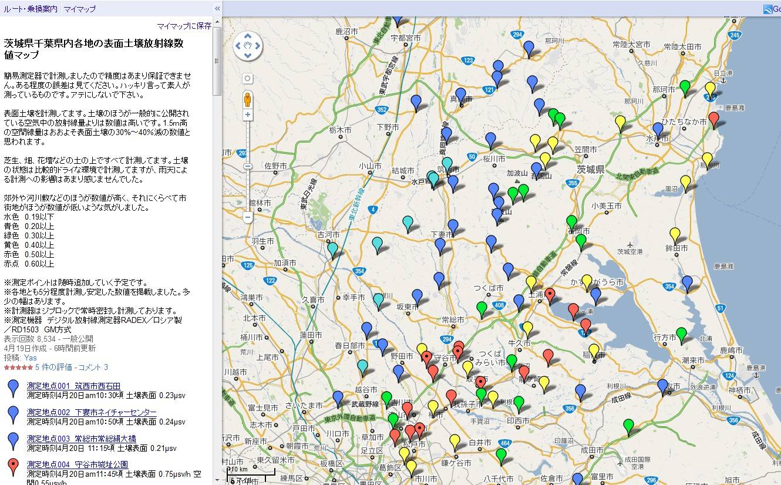Select yellow pin at 稲敷市
Screen dimensions: 781x485
coord(594,352)
